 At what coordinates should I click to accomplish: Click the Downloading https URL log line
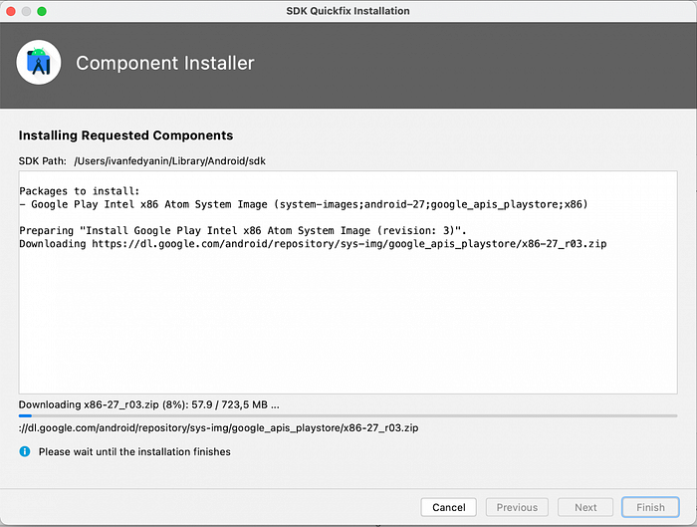(313, 244)
